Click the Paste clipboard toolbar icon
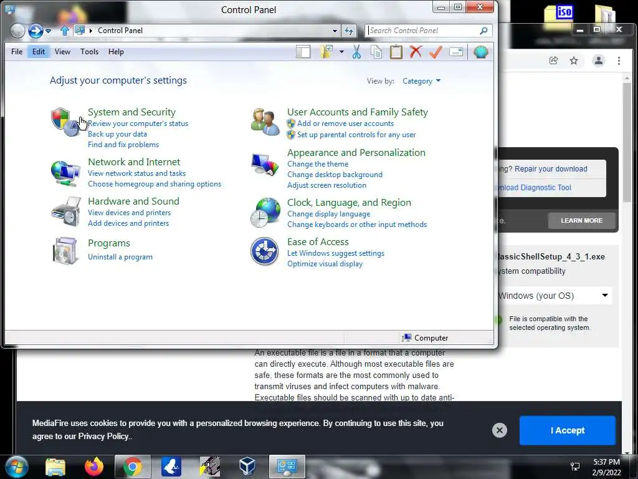The width and height of the screenshot is (638, 479). [396, 52]
